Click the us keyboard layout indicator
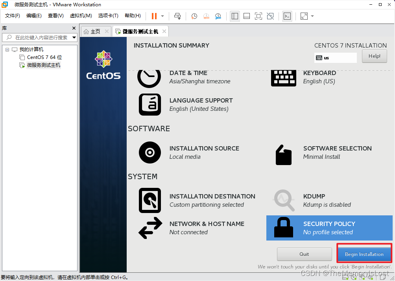Screen dimensions: 395x281 point(336,58)
